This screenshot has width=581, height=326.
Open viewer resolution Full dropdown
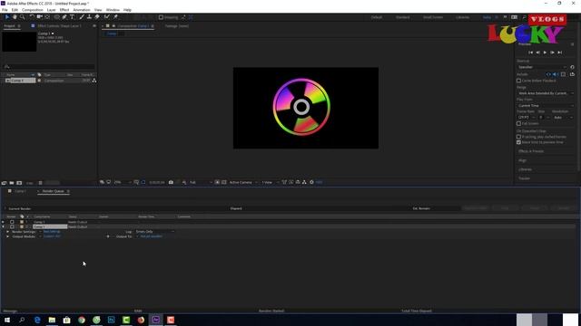tap(201, 182)
